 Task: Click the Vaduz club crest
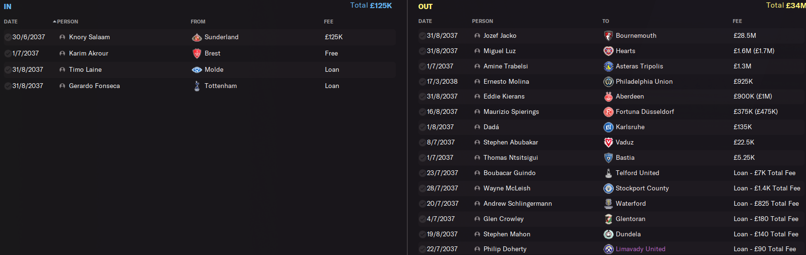[x=608, y=143]
